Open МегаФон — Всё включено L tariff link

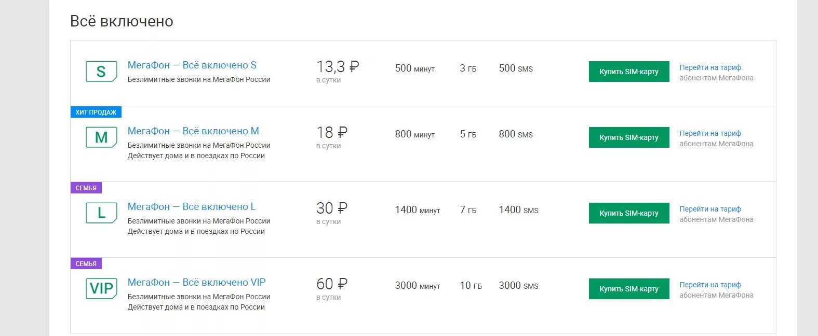point(192,207)
